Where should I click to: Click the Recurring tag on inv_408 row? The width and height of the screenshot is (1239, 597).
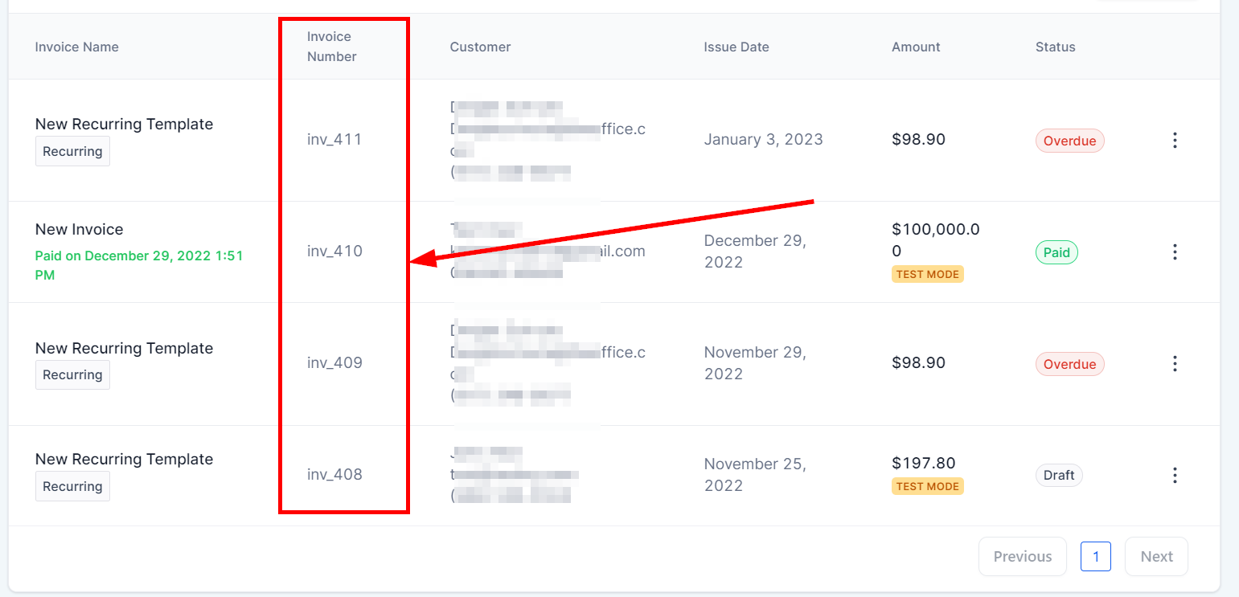[72, 487]
